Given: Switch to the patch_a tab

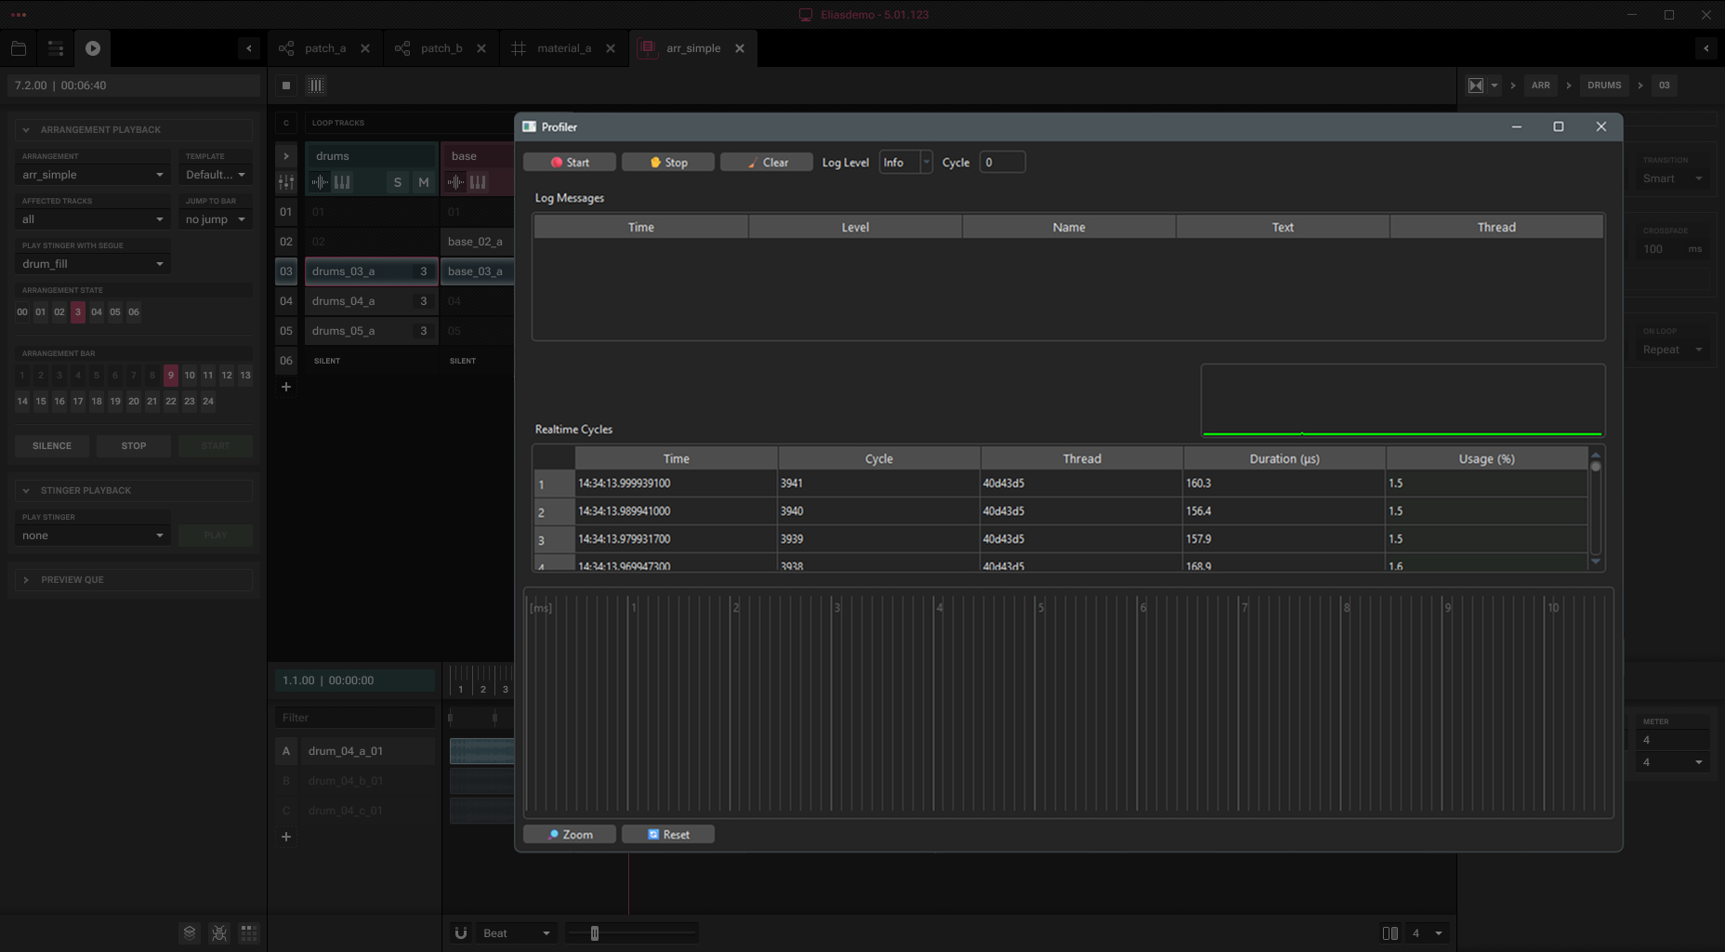Looking at the screenshot, I should (x=325, y=48).
